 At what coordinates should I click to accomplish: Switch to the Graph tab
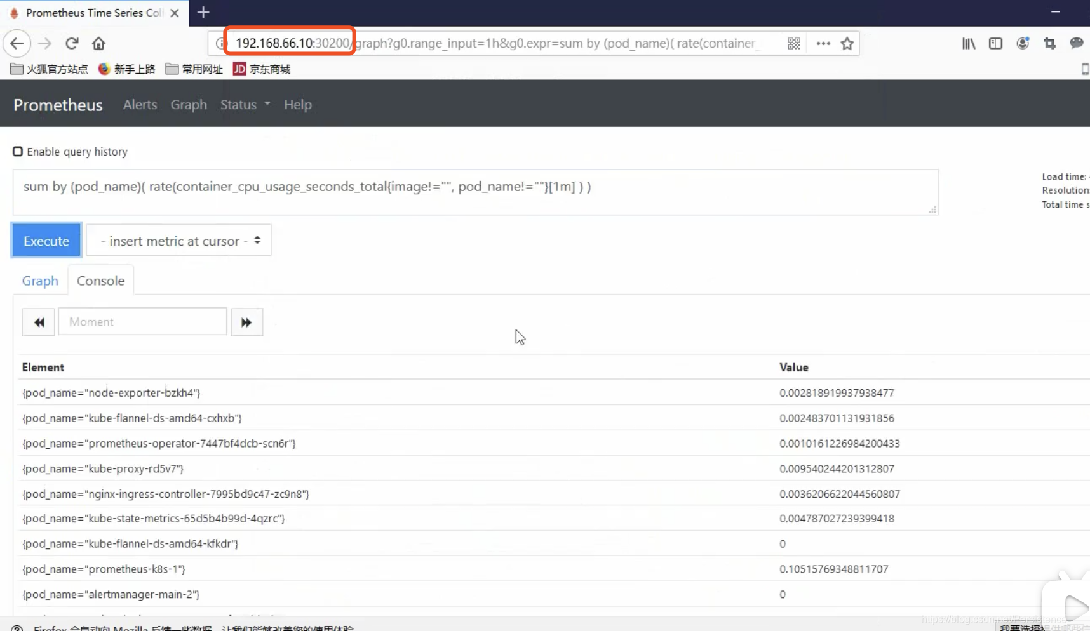(x=40, y=281)
